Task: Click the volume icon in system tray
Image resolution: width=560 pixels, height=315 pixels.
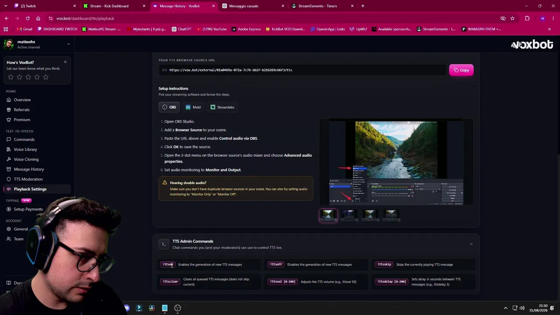Action: (522, 308)
